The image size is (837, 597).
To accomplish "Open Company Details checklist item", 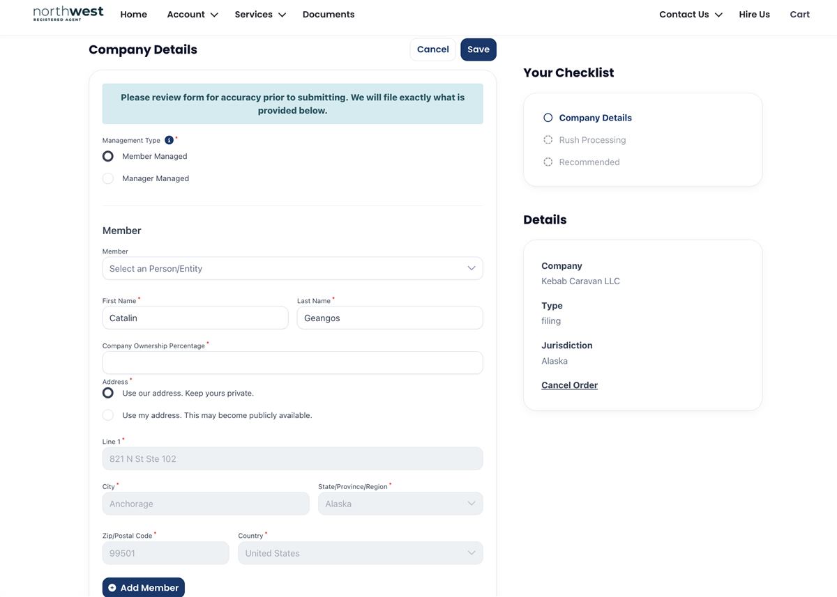I will click(x=595, y=118).
